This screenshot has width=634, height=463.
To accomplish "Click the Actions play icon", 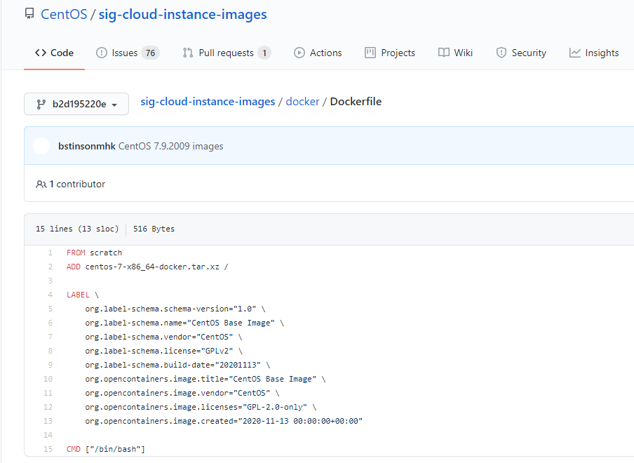I will click(299, 53).
